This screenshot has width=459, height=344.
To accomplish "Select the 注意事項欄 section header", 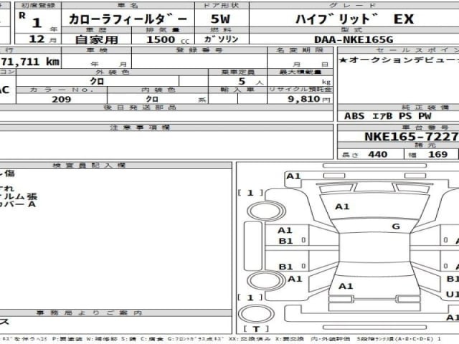I will pyautogui.click(x=140, y=128).
